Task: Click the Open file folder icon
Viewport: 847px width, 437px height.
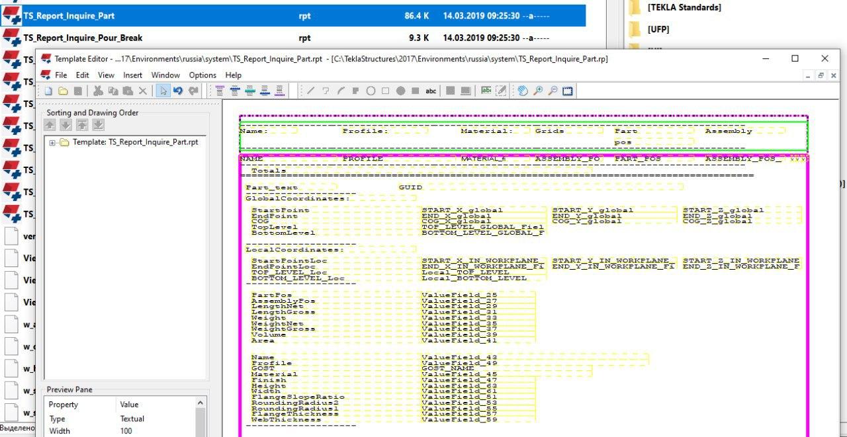Action: pyautogui.click(x=63, y=91)
